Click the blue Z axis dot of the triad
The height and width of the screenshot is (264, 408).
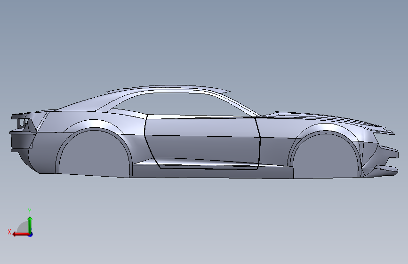[x=31, y=234]
